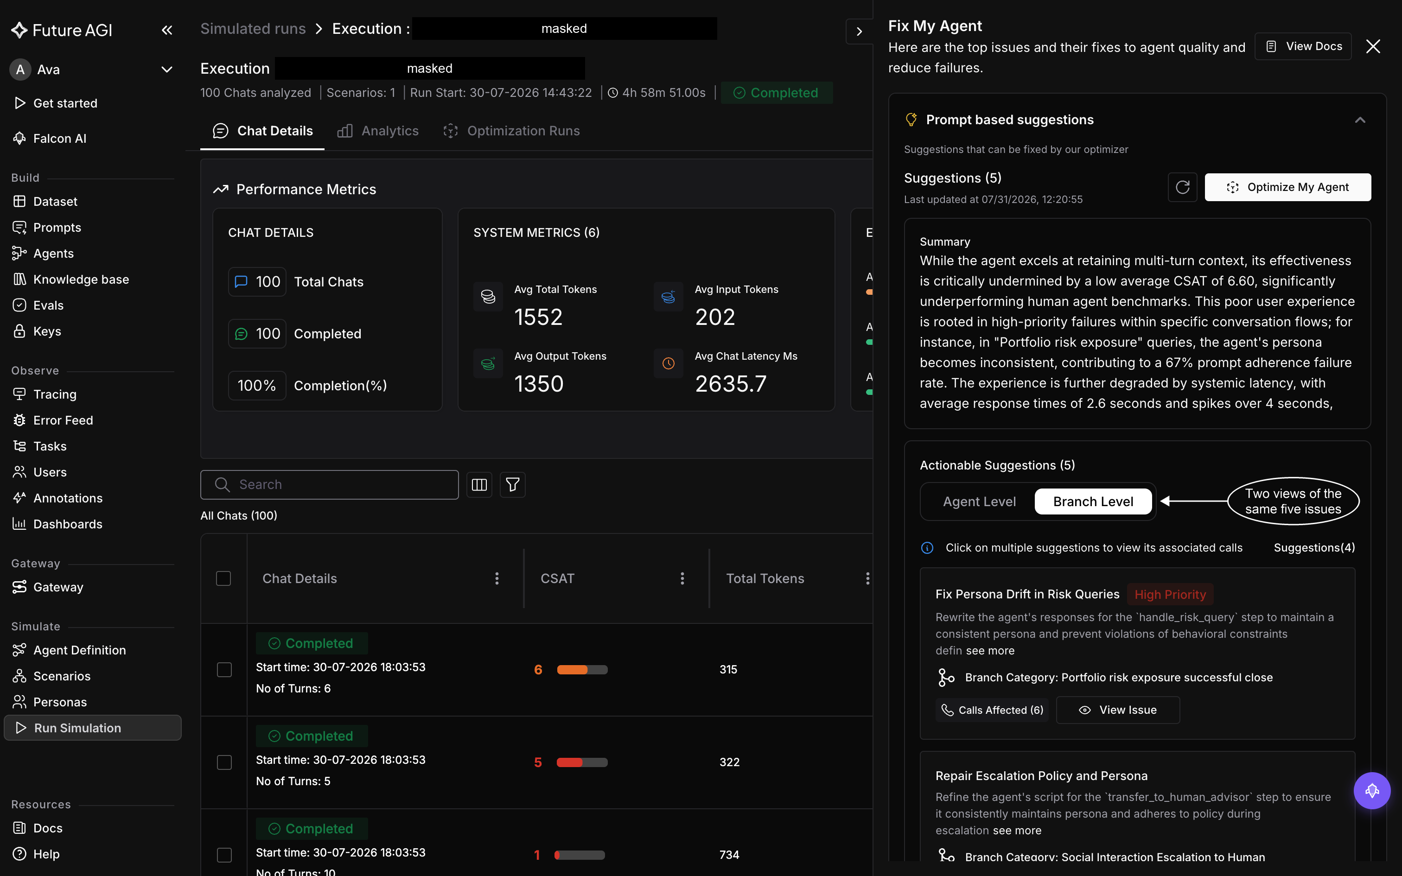Open CSAT column options menu

pos(682,578)
